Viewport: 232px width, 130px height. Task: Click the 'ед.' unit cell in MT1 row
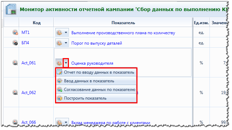click(x=201, y=32)
